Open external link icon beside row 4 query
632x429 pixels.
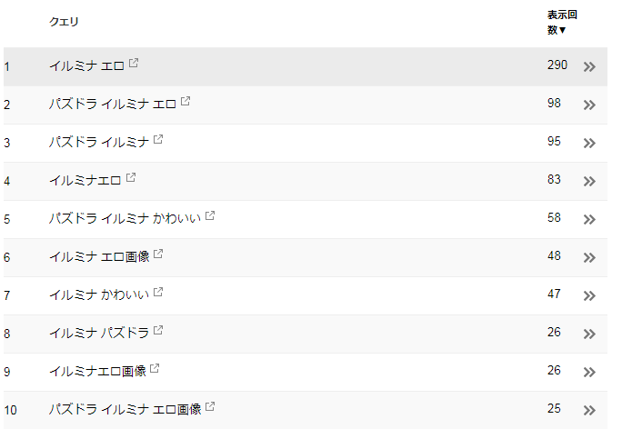tap(131, 177)
